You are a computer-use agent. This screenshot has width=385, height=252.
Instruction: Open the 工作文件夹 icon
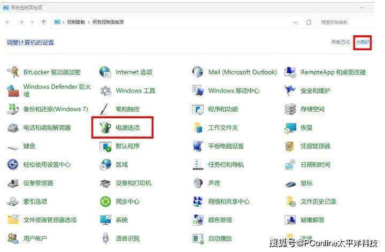[x=198, y=128]
